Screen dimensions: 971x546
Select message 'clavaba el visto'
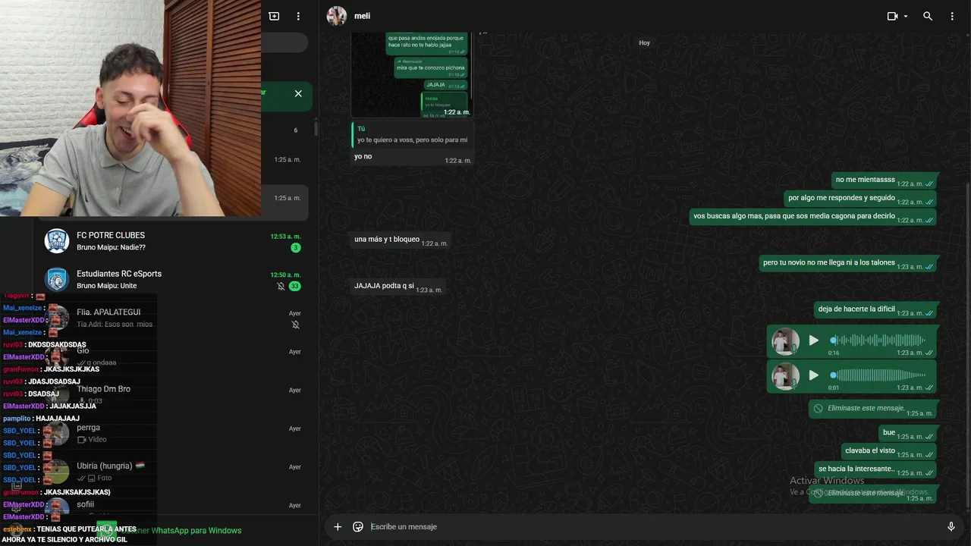pos(889,451)
